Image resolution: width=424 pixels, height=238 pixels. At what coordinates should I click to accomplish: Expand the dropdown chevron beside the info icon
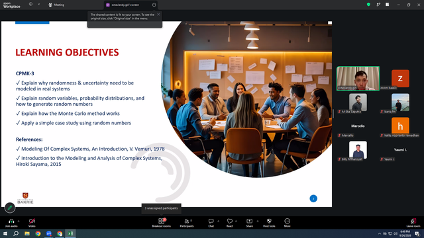click(x=38, y=5)
